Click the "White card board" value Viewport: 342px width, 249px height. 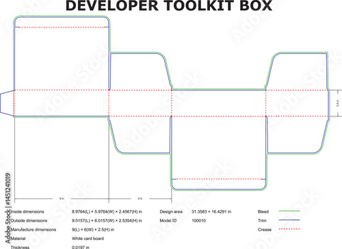coord(88,239)
